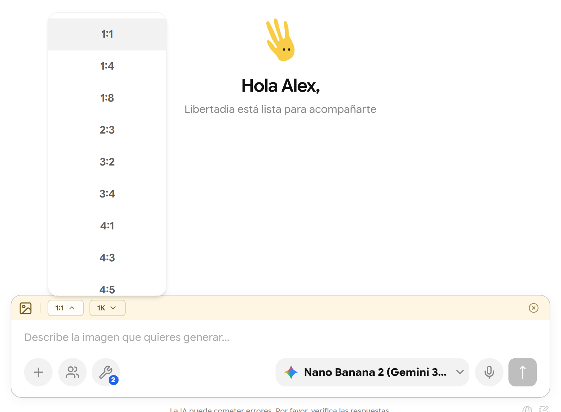Click the 'Hola Alex,' greeting text
This screenshot has height=412, width=561.
click(280, 86)
